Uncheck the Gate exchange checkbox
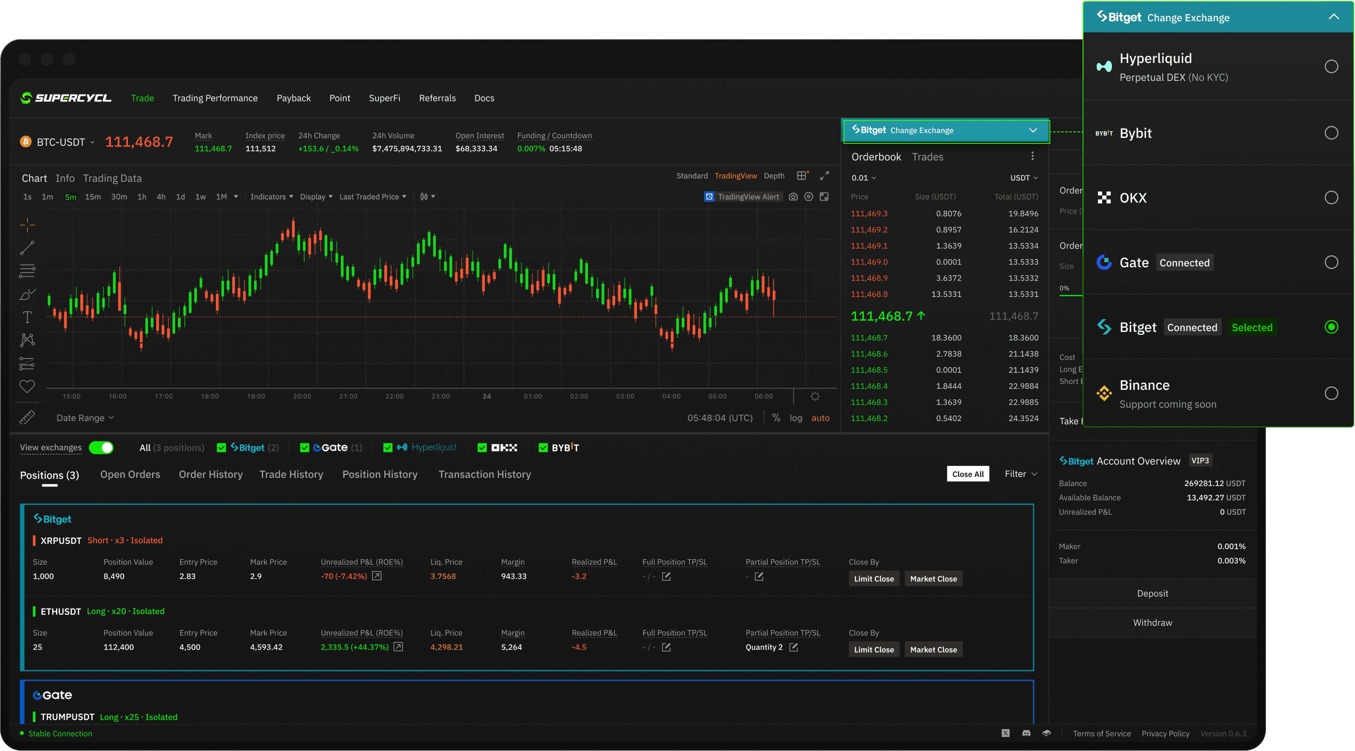 point(304,448)
